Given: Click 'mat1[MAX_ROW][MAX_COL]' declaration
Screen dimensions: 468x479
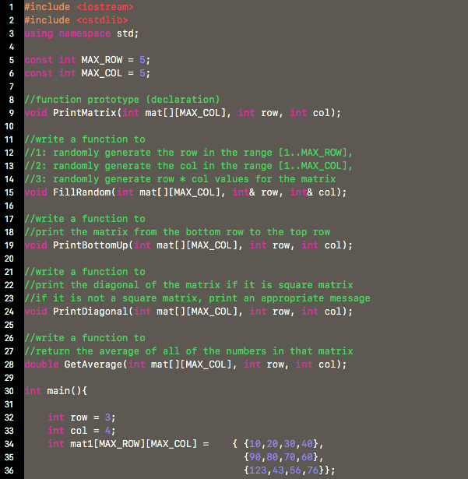Looking at the screenshot, I should [133, 444].
